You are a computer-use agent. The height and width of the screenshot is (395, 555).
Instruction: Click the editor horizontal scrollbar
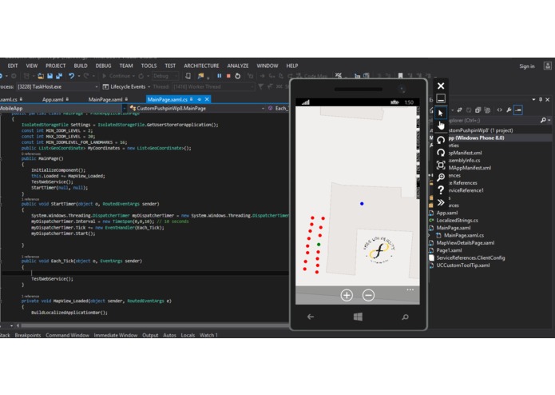click(x=155, y=325)
